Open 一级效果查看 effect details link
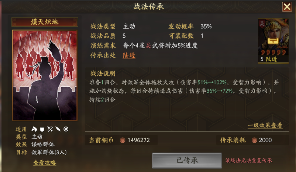This screenshot has width=296, height=172. (x=265, y=125)
